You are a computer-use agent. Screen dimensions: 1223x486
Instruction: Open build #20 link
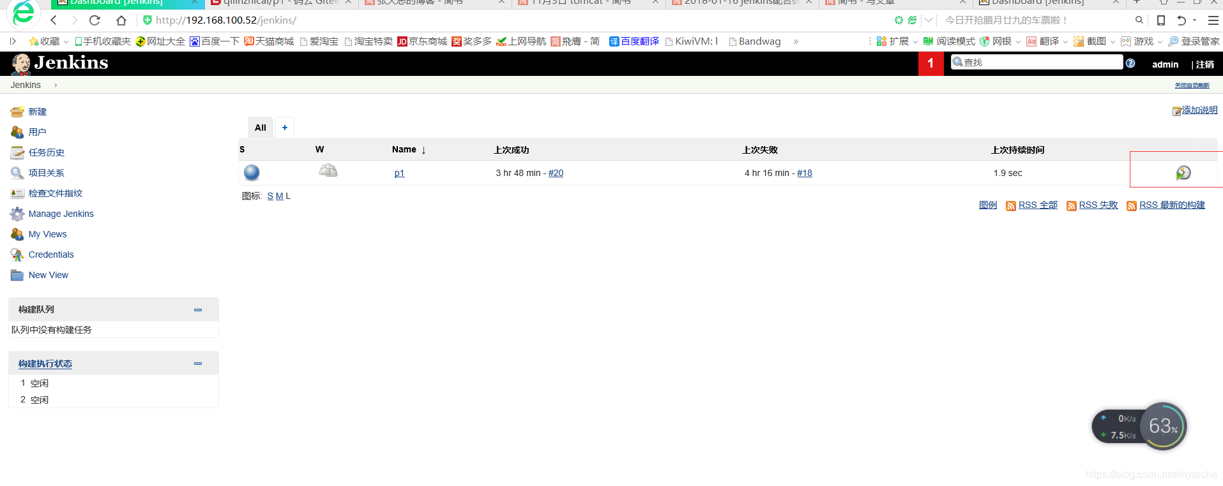coord(556,173)
